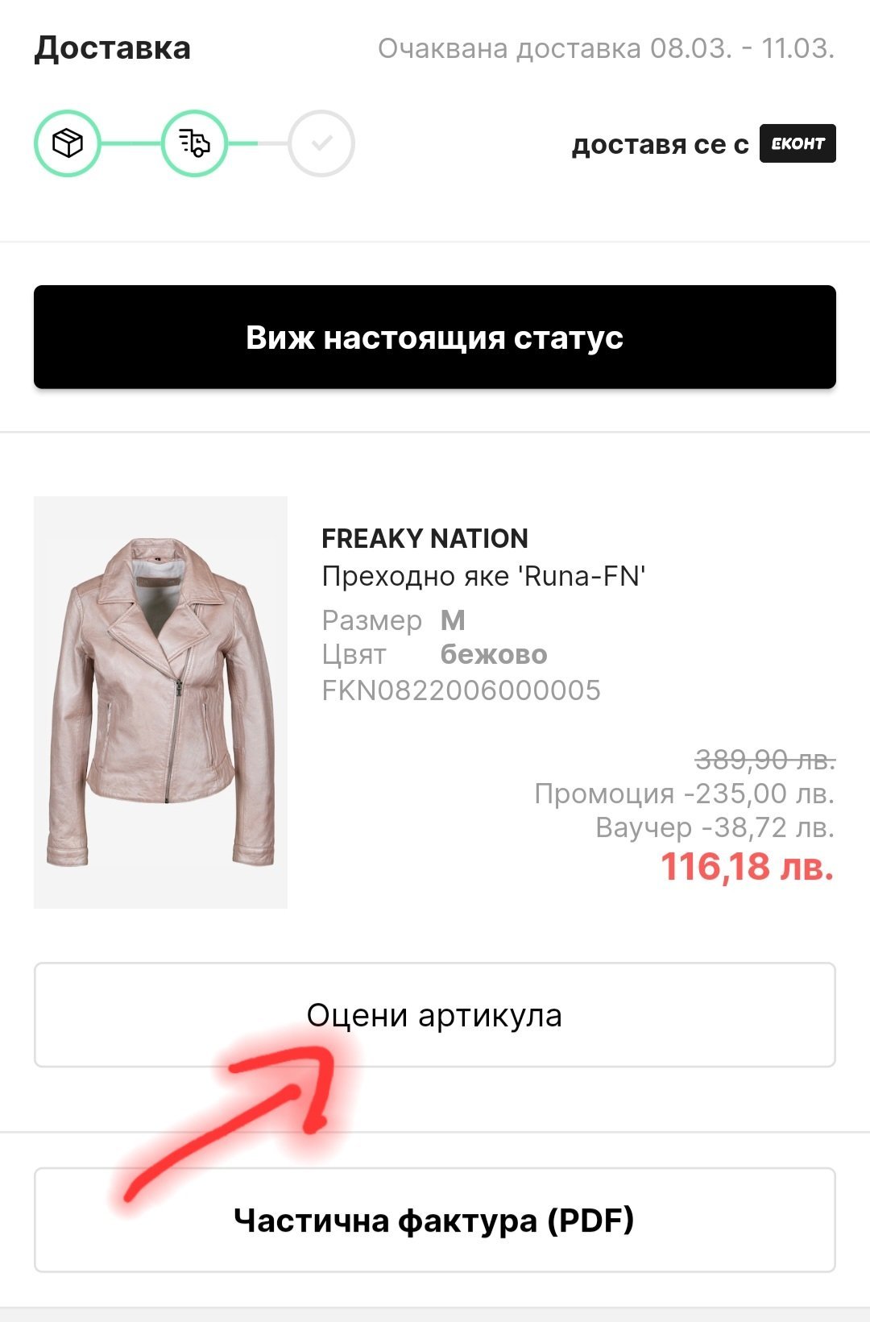The height and width of the screenshot is (1322, 870).
Task: Click the package box step icon
Action: tap(68, 143)
